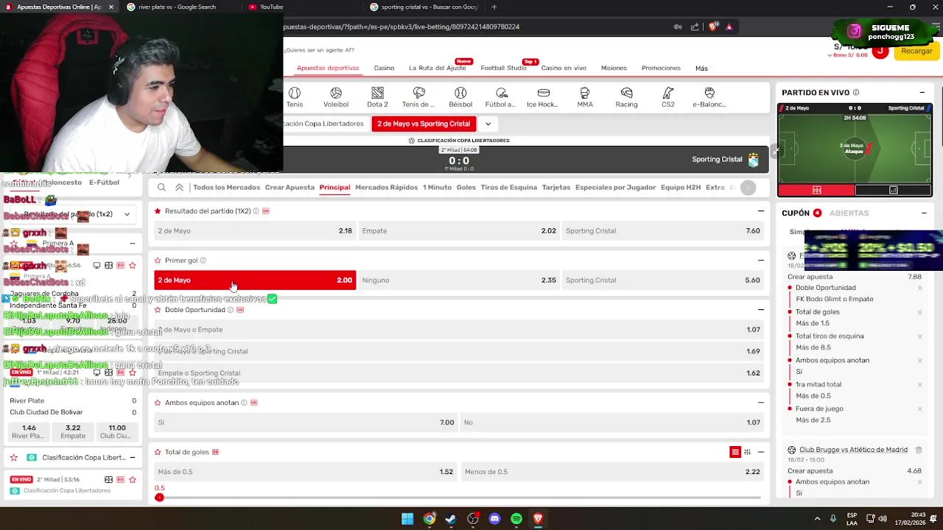This screenshot has height=530, width=943.
Task: Open the Promociones menu item
Action: pyautogui.click(x=661, y=68)
